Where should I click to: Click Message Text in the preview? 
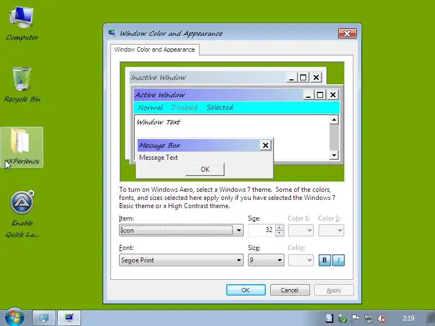[x=158, y=158]
